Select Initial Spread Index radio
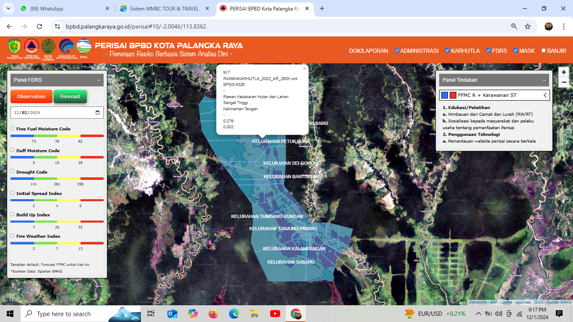 pos(13,193)
